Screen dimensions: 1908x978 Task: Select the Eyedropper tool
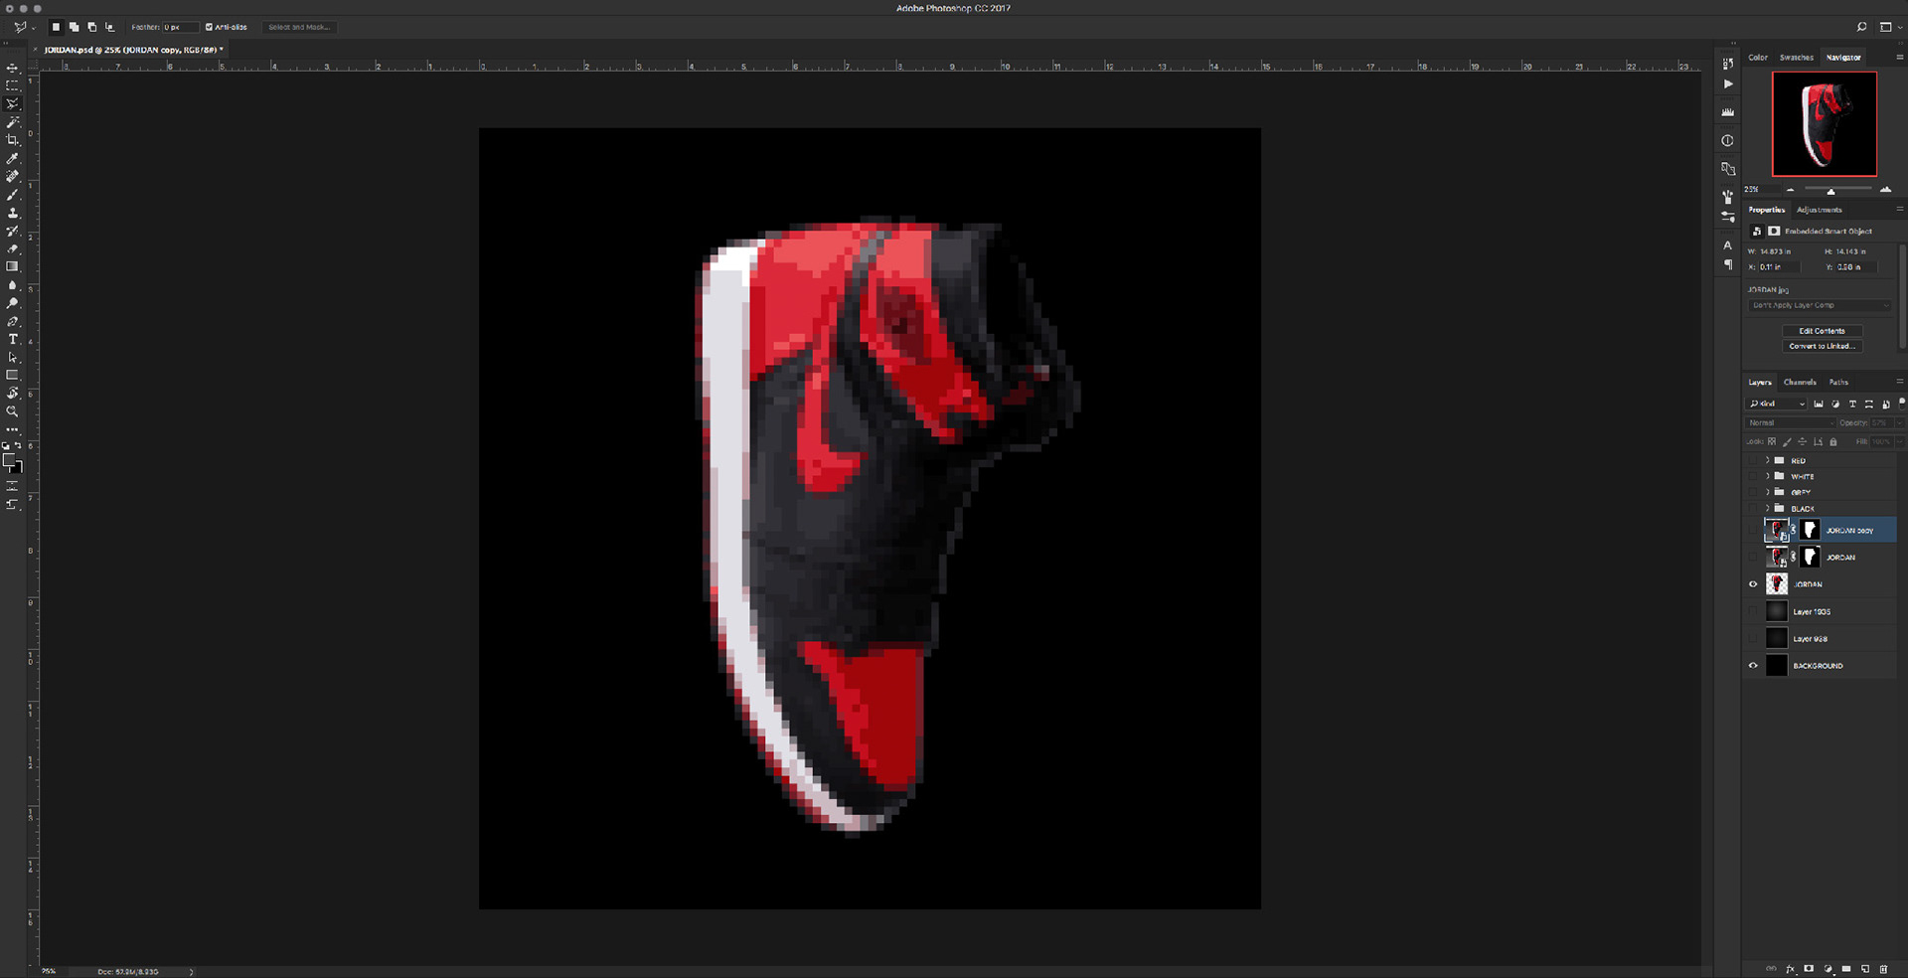12,158
